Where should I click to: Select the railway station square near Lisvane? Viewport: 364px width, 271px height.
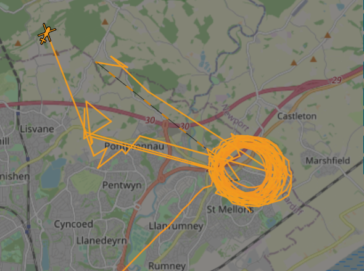[19, 114]
